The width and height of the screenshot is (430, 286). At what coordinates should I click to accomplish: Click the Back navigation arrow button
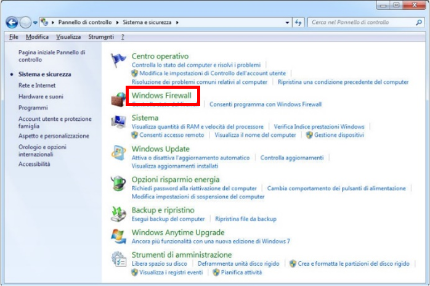tap(12, 23)
